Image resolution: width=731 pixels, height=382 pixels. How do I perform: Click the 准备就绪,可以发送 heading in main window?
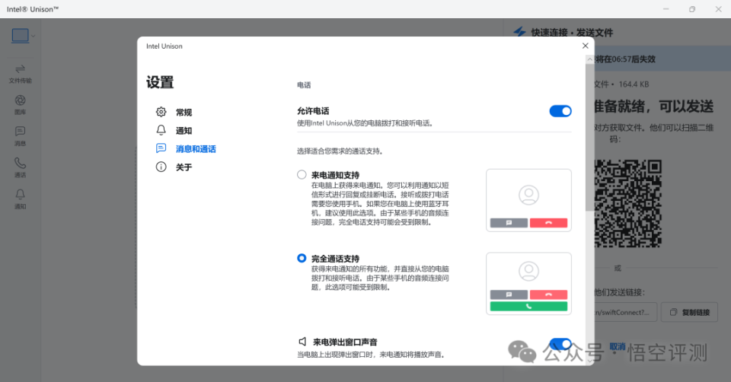(x=654, y=107)
